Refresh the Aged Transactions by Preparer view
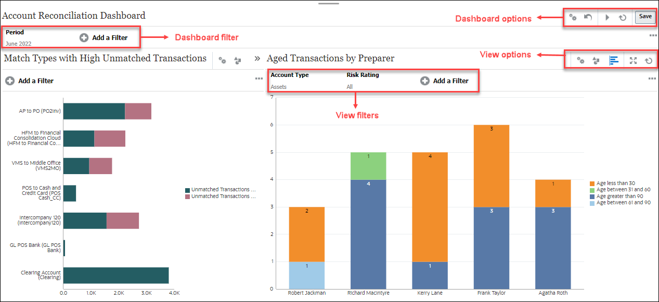Viewport: 659px width, 302px height. pos(648,60)
